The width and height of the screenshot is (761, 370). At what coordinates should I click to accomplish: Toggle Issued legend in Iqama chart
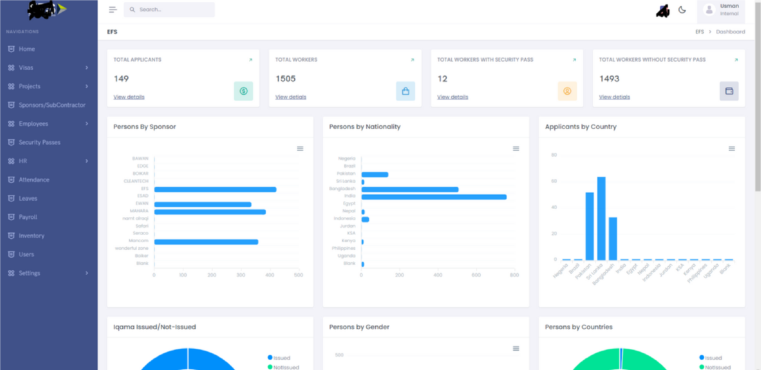[279, 358]
